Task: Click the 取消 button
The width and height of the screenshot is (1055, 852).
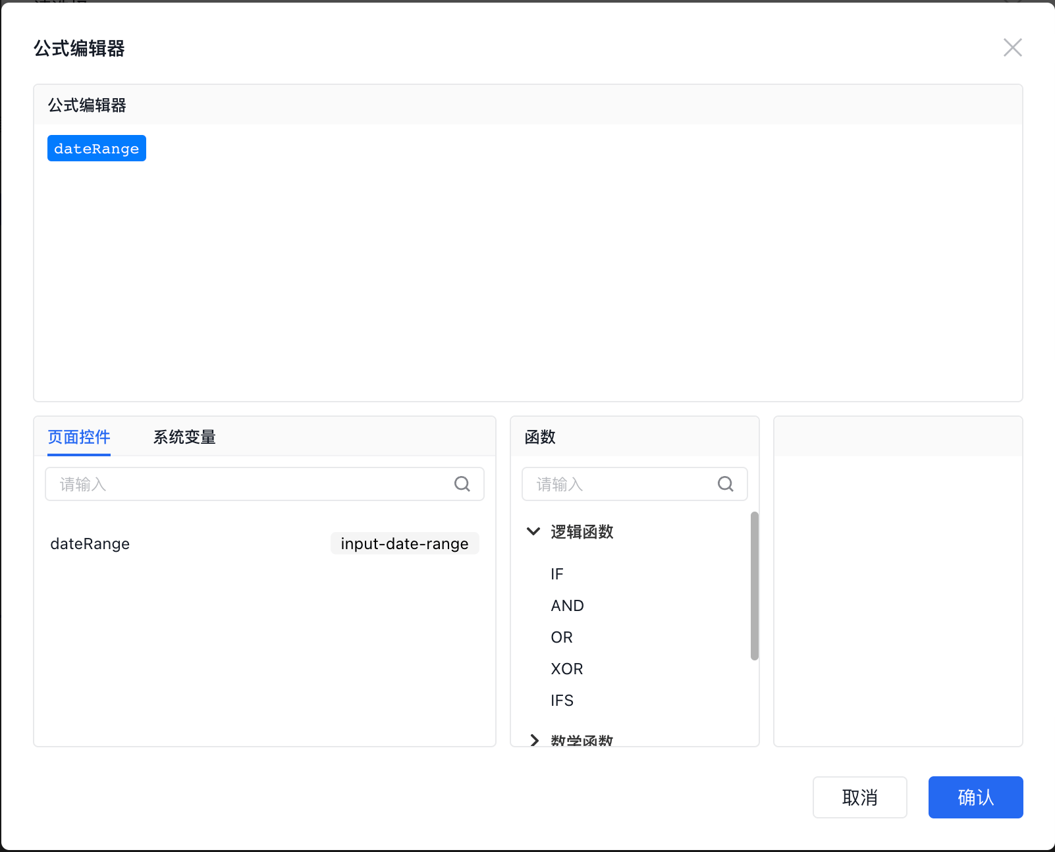Action: point(859,797)
